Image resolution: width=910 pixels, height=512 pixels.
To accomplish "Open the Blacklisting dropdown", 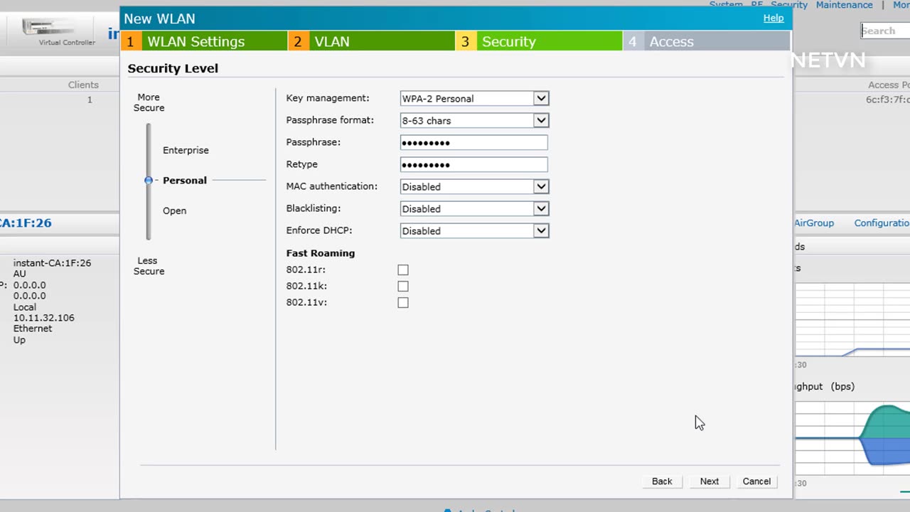I will tap(474, 209).
